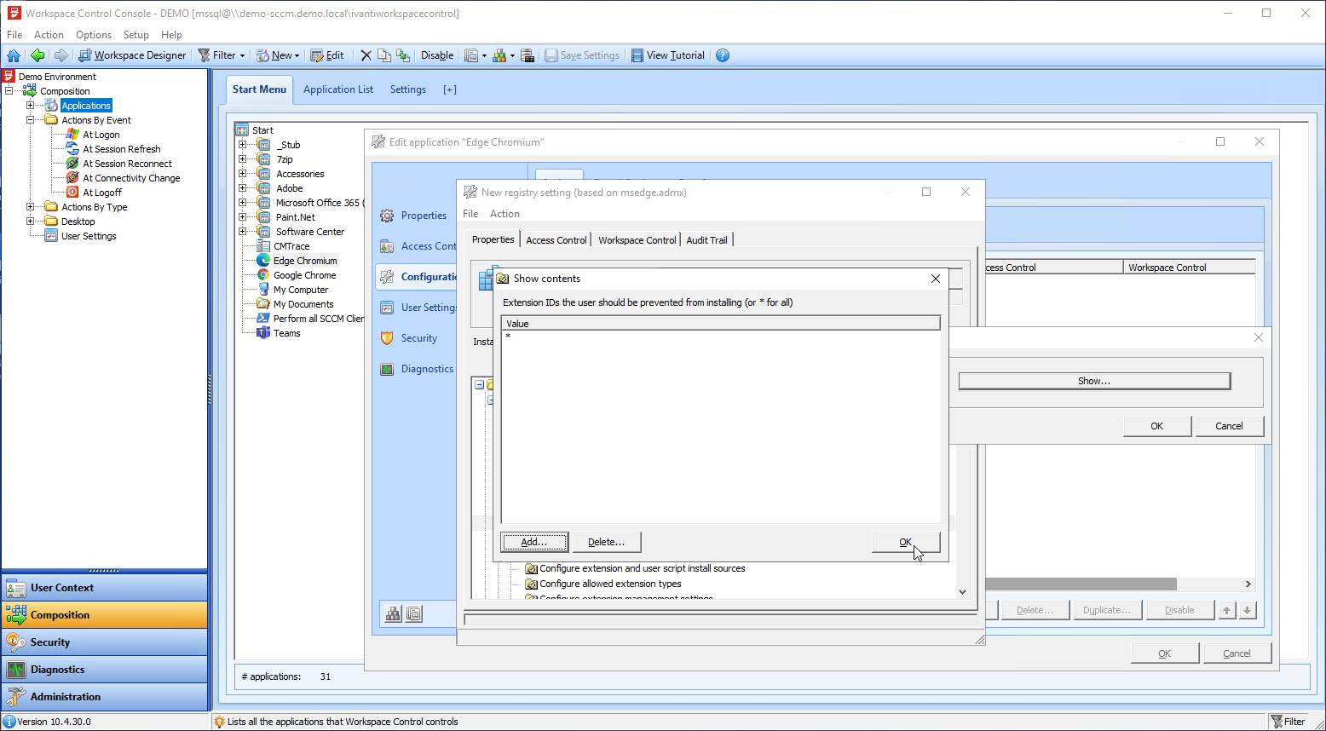Click the Home icon in the toolbar

(x=14, y=55)
